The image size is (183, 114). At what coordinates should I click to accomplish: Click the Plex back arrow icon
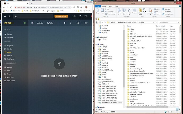[10, 16]
